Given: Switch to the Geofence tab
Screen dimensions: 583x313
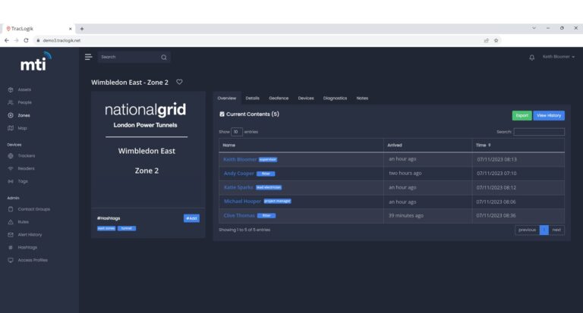Looking at the screenshot, I should click(x=279, y=99).
